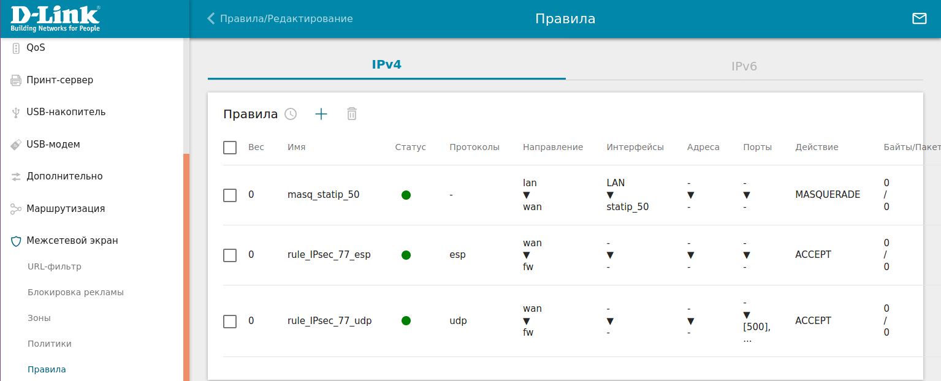This screenshot has height=381, width=941.
Task: Click the USB-накопитель icon
Action: [x=17, y=112]
